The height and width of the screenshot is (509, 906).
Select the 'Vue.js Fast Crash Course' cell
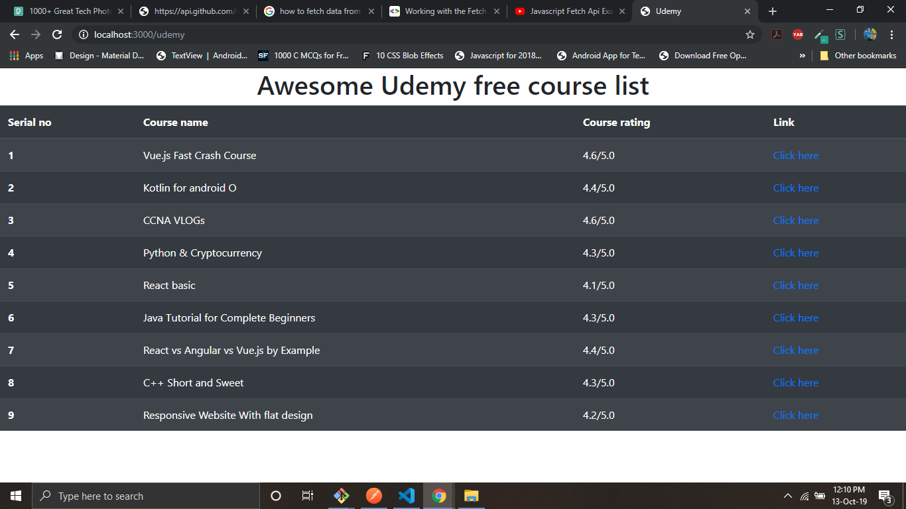point(200,155)
